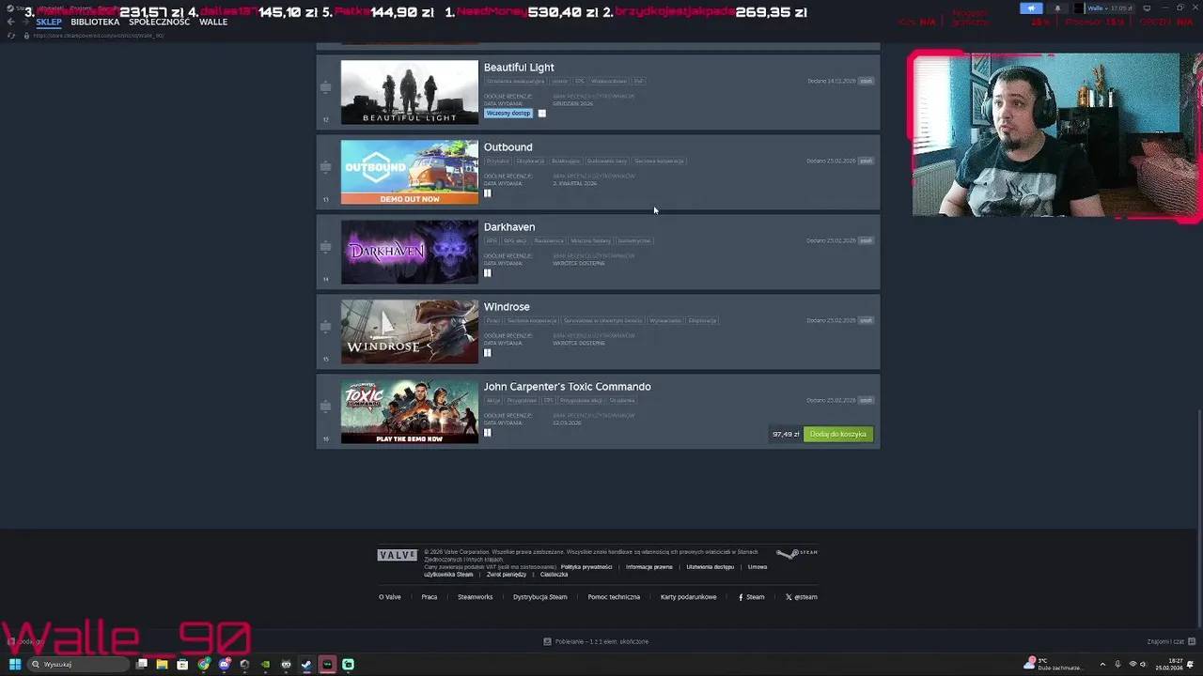Click the taskbar Wyszukaj search box

(78, 665)
